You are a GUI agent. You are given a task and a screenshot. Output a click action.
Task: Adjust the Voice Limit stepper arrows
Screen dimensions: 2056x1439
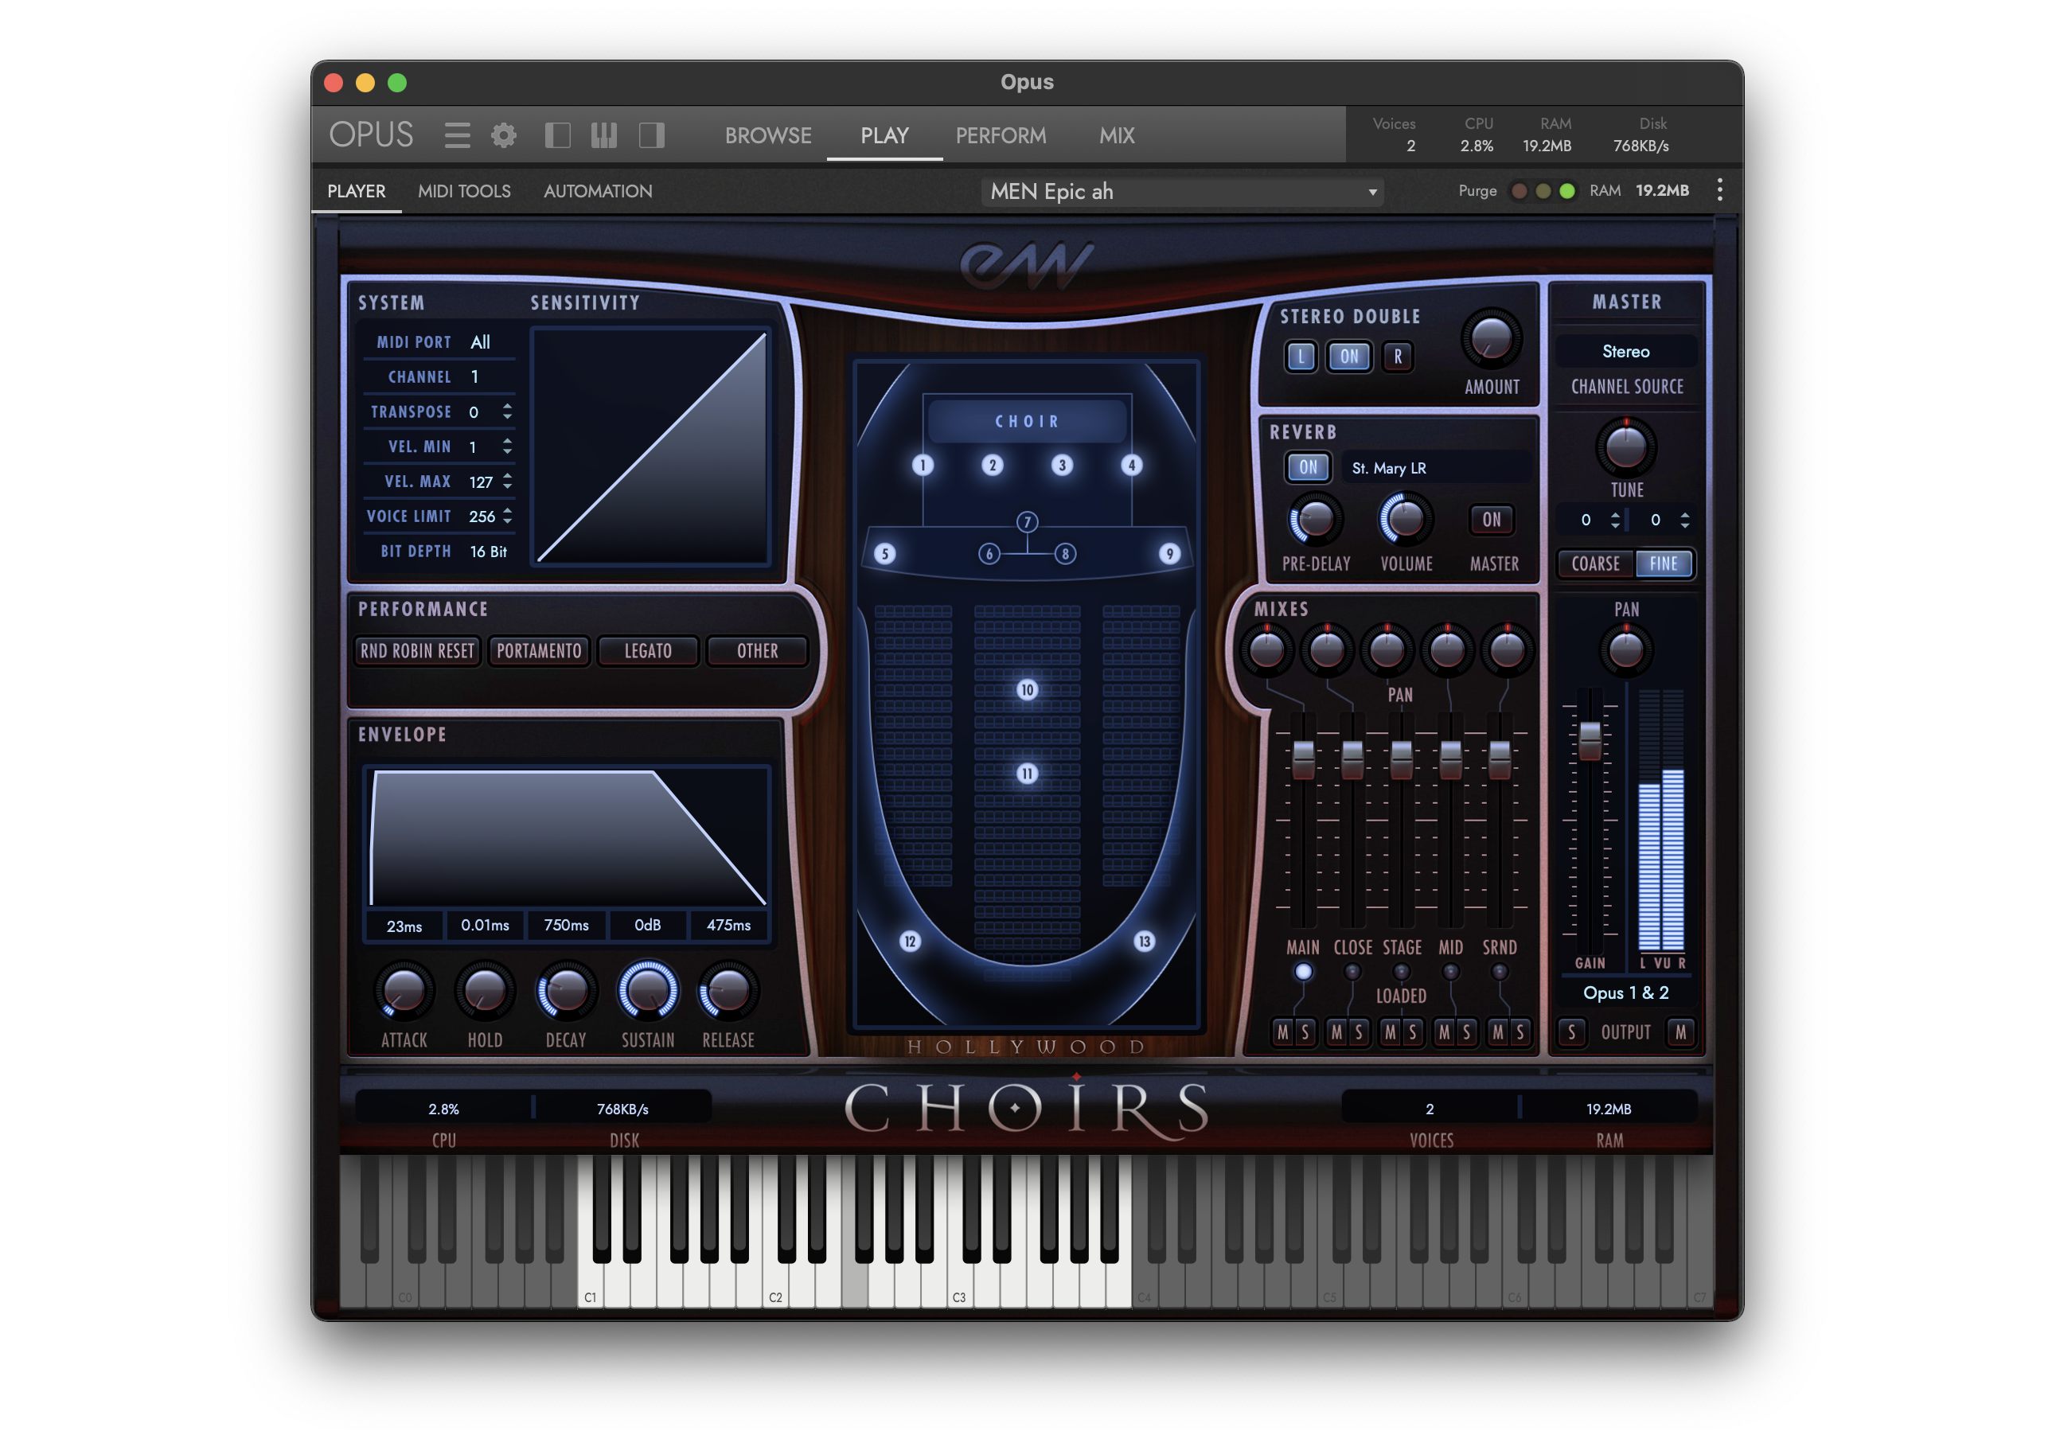pos(508,516)
